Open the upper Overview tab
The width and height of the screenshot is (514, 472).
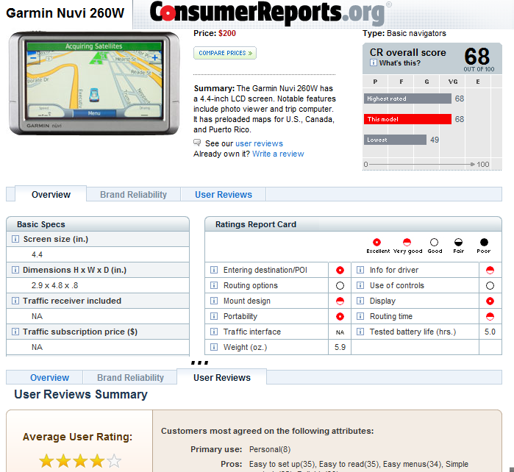[51, 194]
